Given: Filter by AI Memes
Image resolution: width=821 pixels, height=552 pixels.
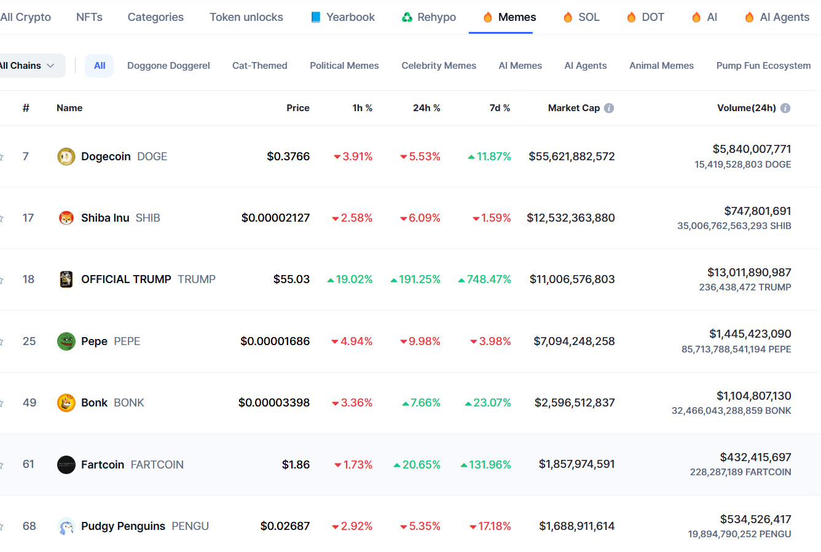Looking at the screenshot, I should point(520,66).
